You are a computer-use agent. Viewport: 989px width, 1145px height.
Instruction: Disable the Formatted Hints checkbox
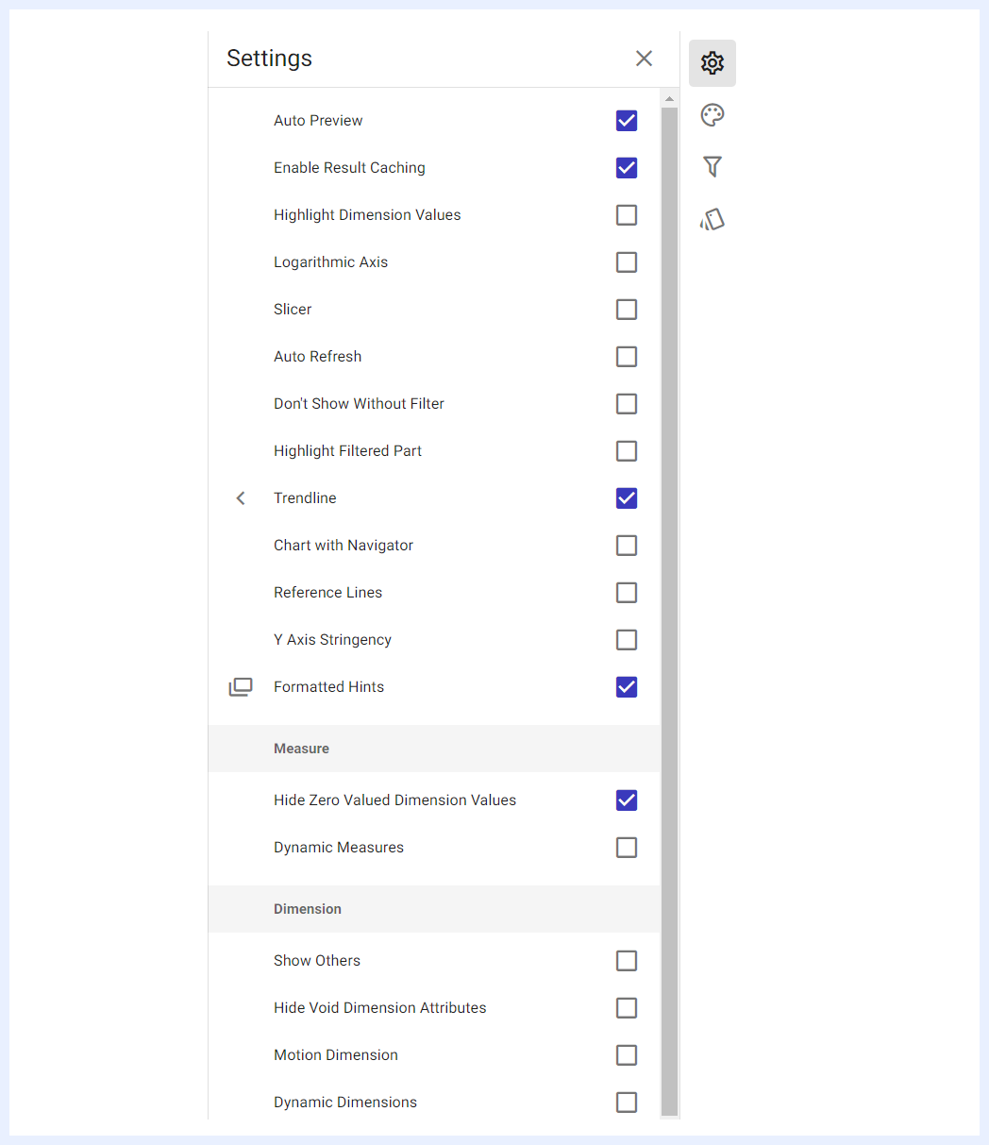(x=627, y=687)
